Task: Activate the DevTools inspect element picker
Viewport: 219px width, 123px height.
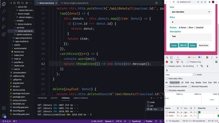Action: 167,57
